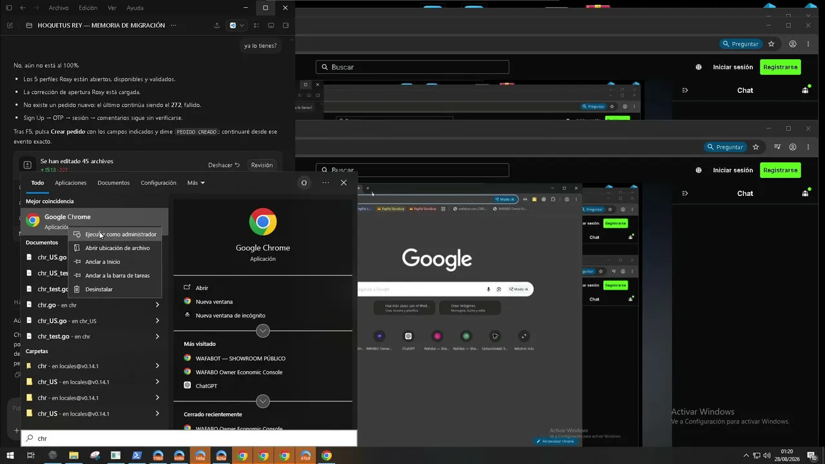Switch to the Configuración search tab
Viewport: 825px width, 464px height.
click(159, 182)
